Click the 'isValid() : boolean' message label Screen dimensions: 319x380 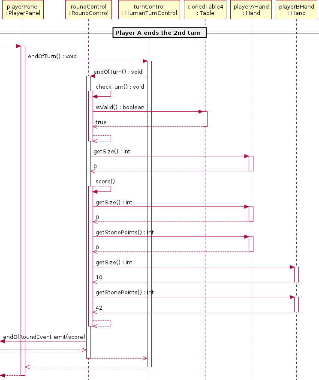(x=120, y=108)
